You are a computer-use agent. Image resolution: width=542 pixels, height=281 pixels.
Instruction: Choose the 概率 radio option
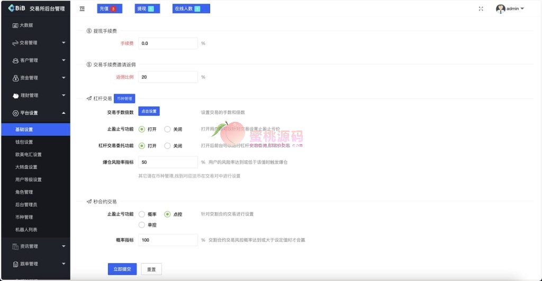142,214
